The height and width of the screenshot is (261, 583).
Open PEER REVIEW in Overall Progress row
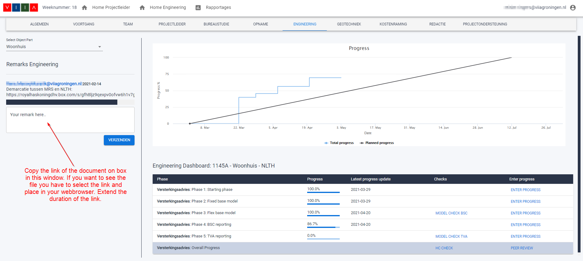(x=522, y=248)
